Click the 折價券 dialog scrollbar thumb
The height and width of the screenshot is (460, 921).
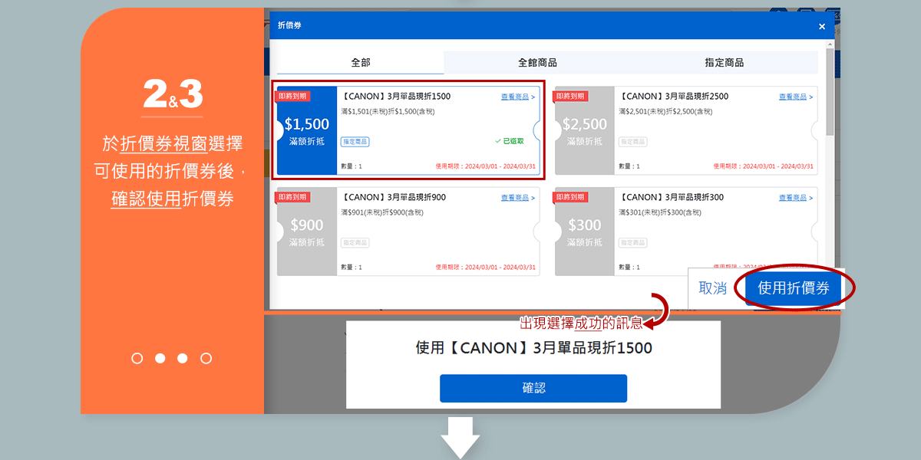point(830,90)
